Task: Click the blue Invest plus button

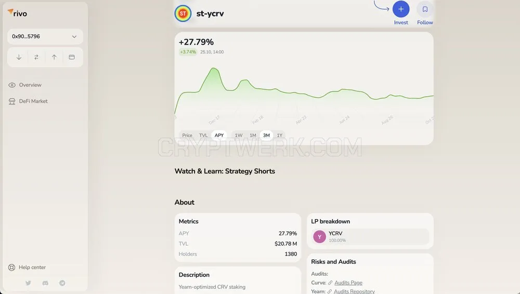Action: (x=401, y=9)
